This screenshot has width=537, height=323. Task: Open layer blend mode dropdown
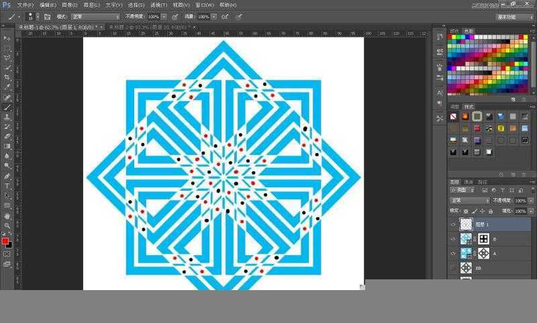point(469,200)
